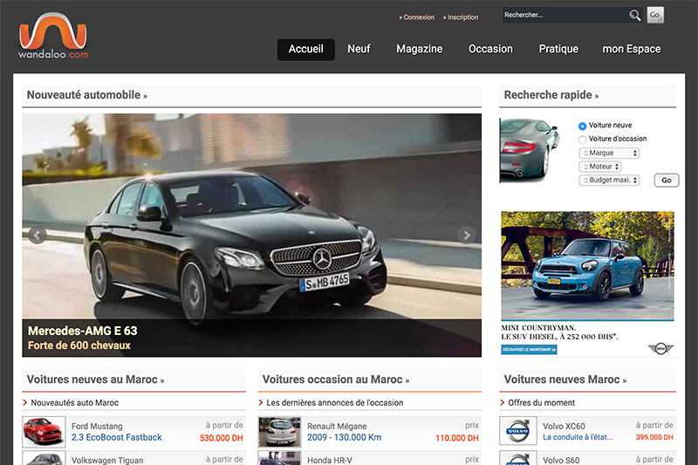Open the 2.3 EcoBoost Fastback link
Viewport: 698px width, 465px height.
pos(117,437)
